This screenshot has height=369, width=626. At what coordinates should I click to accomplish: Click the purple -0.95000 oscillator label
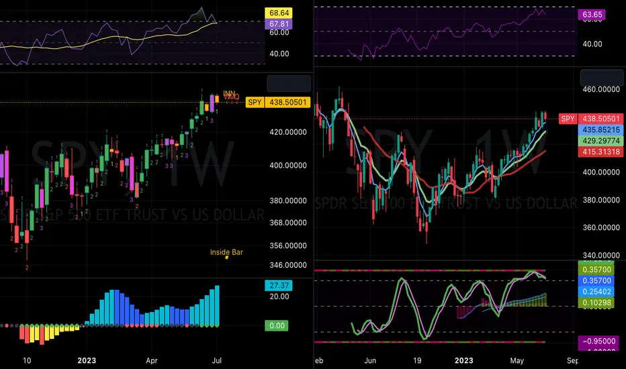pos(598,341)
